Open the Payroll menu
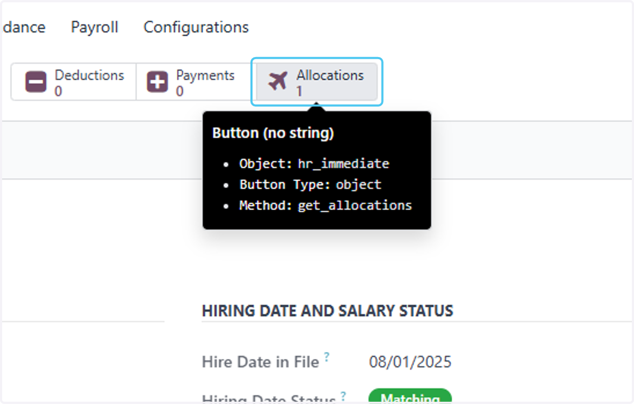634x404 pixels. coord(95,27)
